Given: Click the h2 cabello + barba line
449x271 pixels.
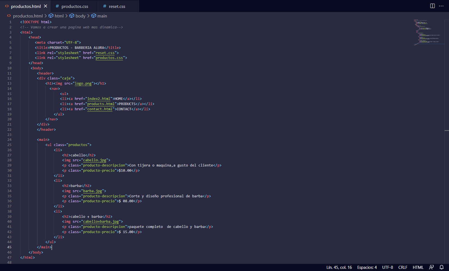Looking at the screenshot, I should click(x=87, y=217).
